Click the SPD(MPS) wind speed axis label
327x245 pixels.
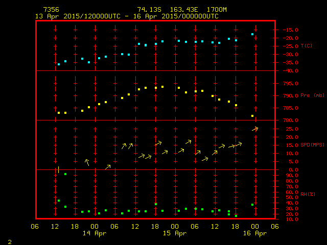click(312, 145)
